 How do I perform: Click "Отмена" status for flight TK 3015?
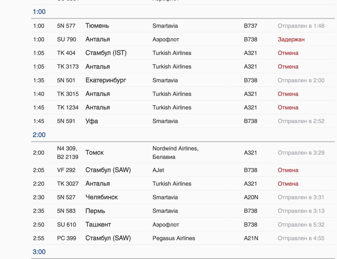pyautogui.click(x=288, y=94)
